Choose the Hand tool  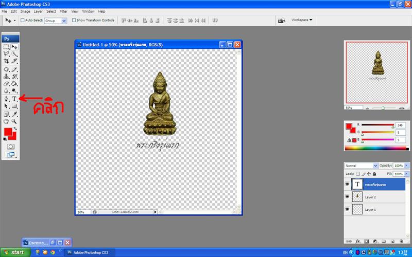[x=6, y=121]
